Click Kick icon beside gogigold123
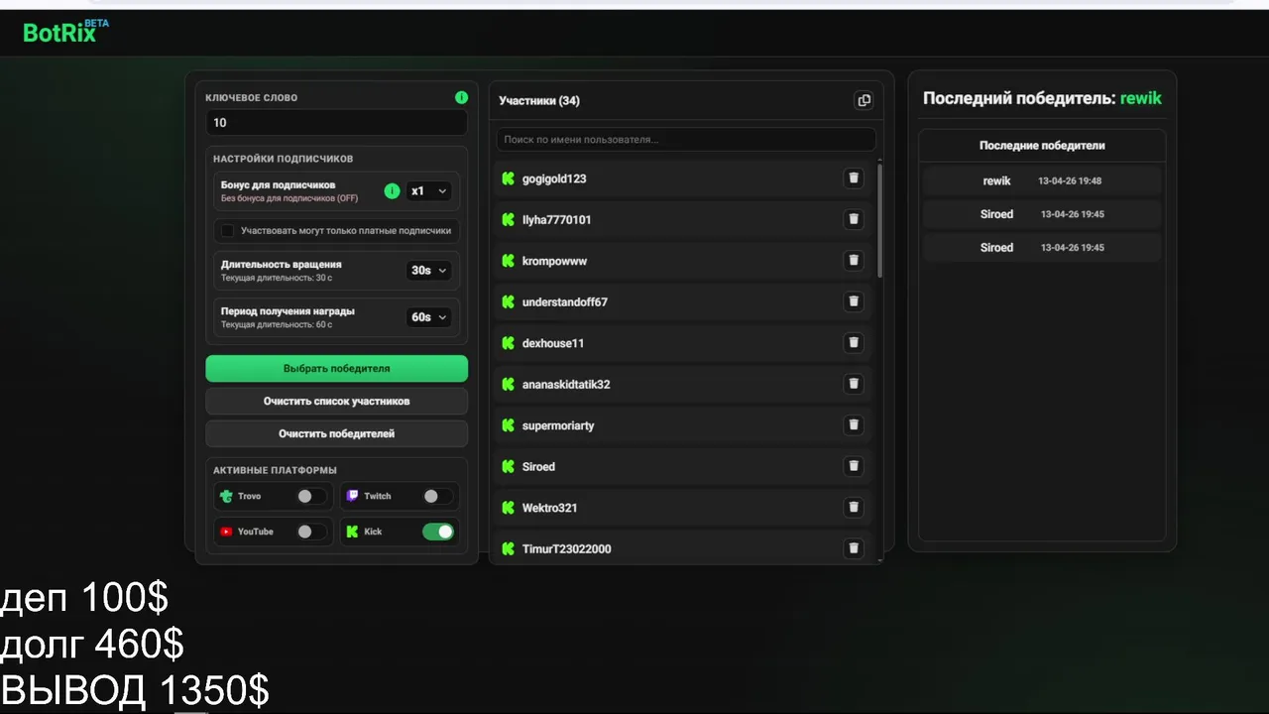The width and height of the screenshot is (1269, 714). [509, 178]
